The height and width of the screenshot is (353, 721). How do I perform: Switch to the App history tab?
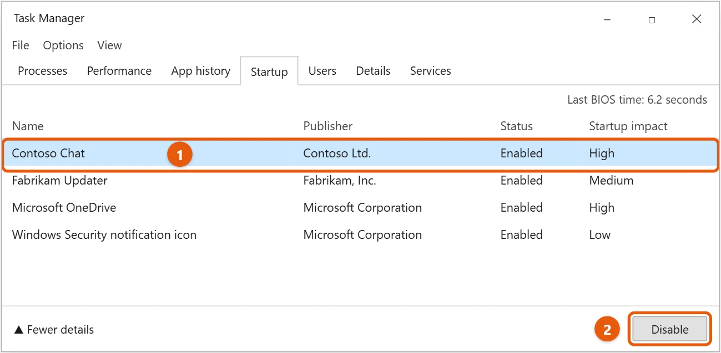[201, 71]
